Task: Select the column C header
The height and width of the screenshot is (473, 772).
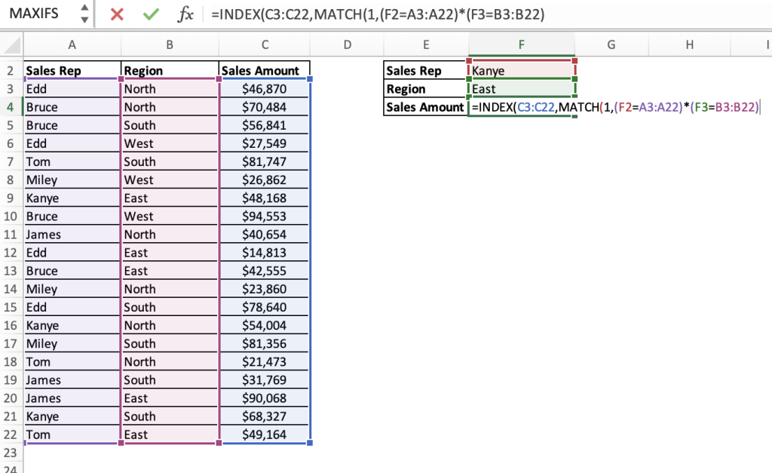Action: [x=265, y=45]
